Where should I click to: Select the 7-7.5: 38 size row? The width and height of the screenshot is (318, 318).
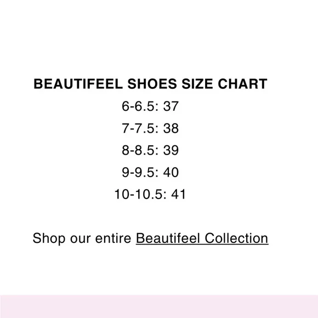(150, 128)
